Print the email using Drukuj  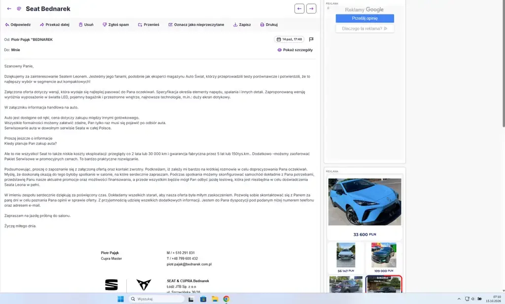pos(269,25)
